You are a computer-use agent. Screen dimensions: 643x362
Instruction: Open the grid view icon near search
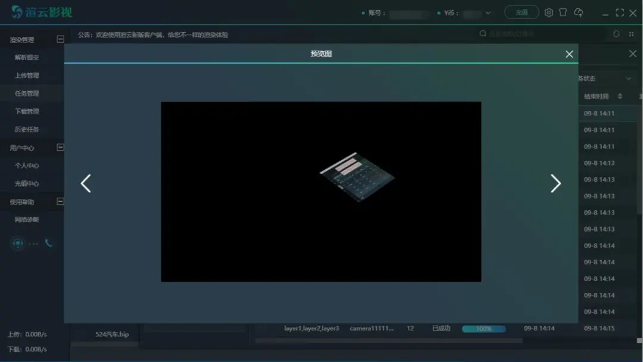632,34
